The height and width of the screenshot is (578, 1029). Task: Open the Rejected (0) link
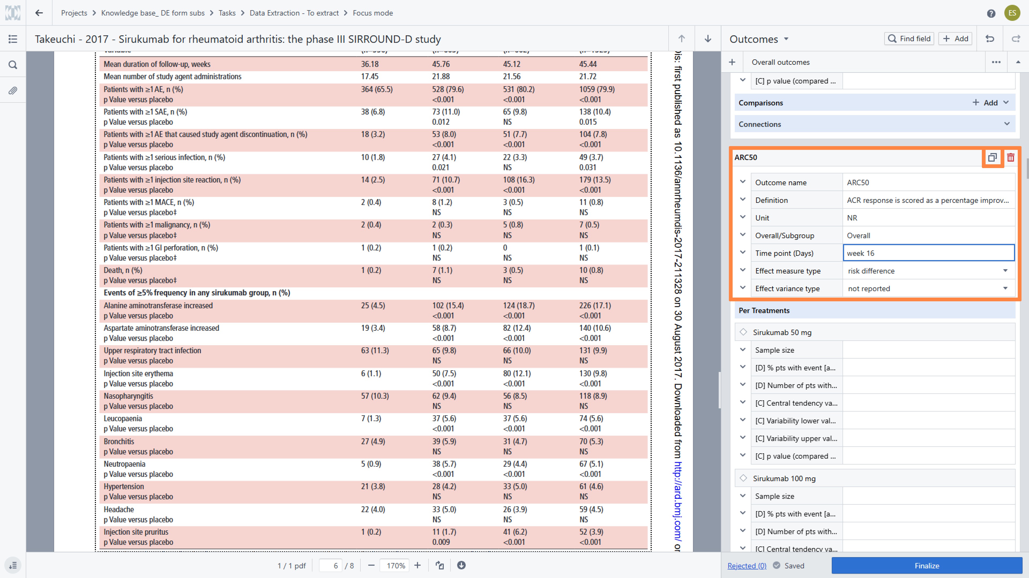coord(747,566)
